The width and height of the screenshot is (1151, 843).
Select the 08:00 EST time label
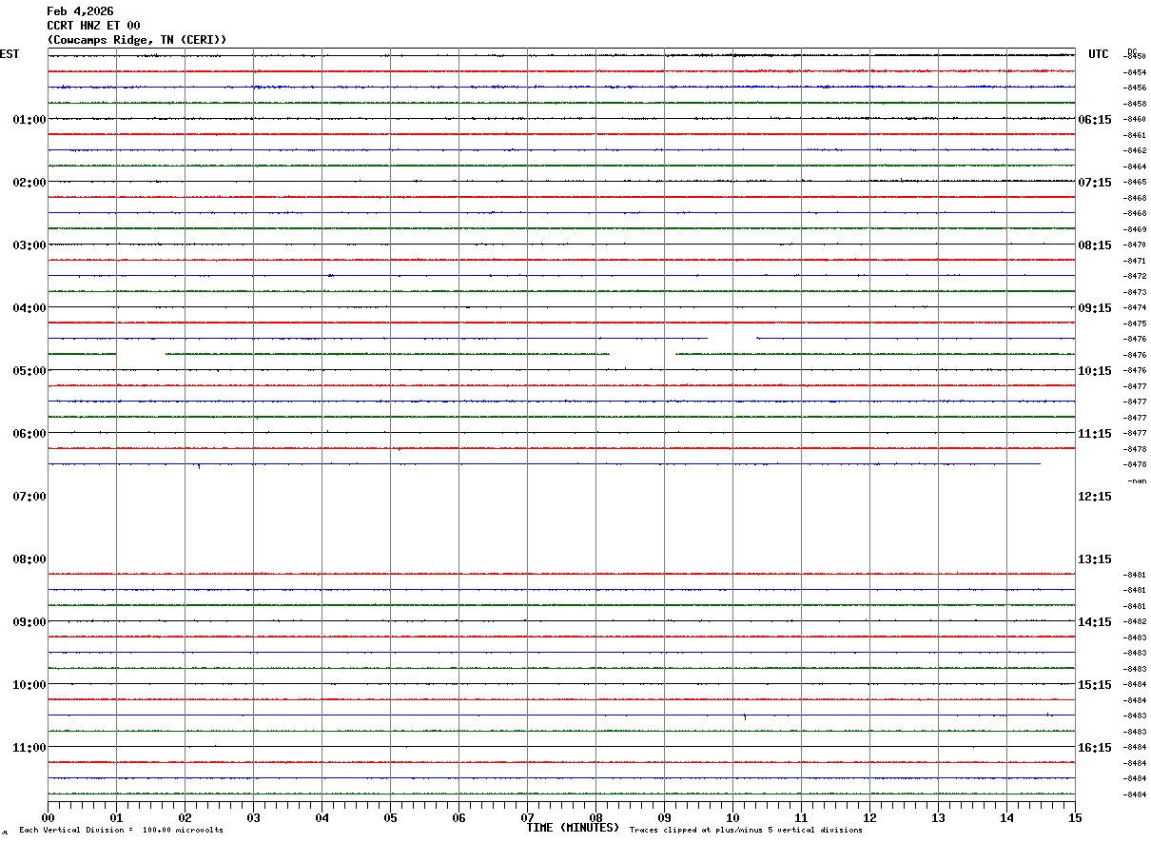point(29,559)
